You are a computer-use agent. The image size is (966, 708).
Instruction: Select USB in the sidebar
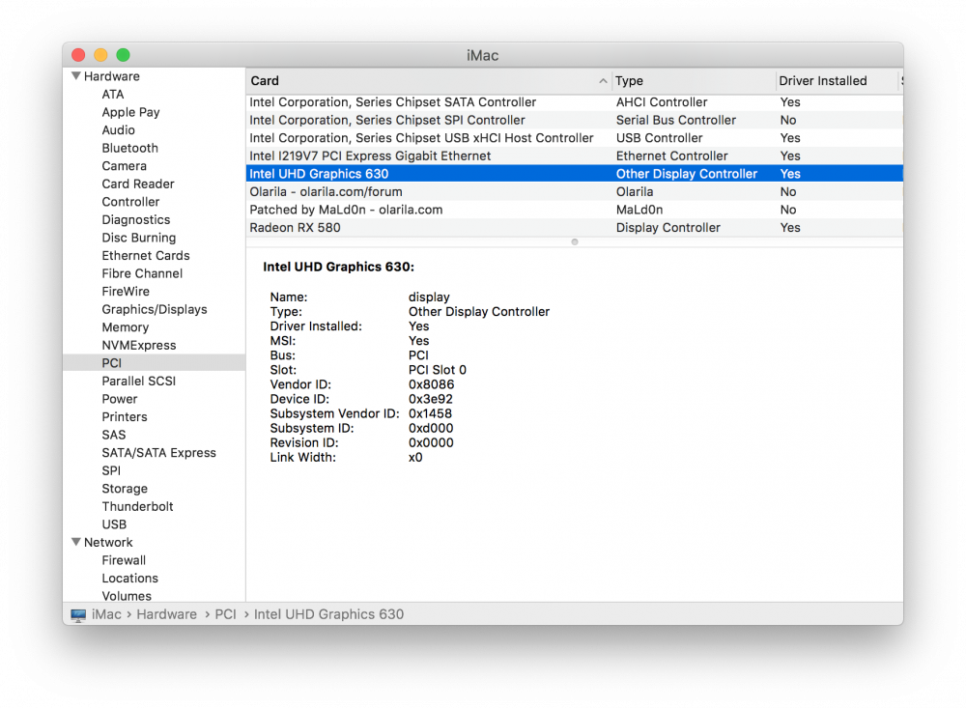[114, 524]
